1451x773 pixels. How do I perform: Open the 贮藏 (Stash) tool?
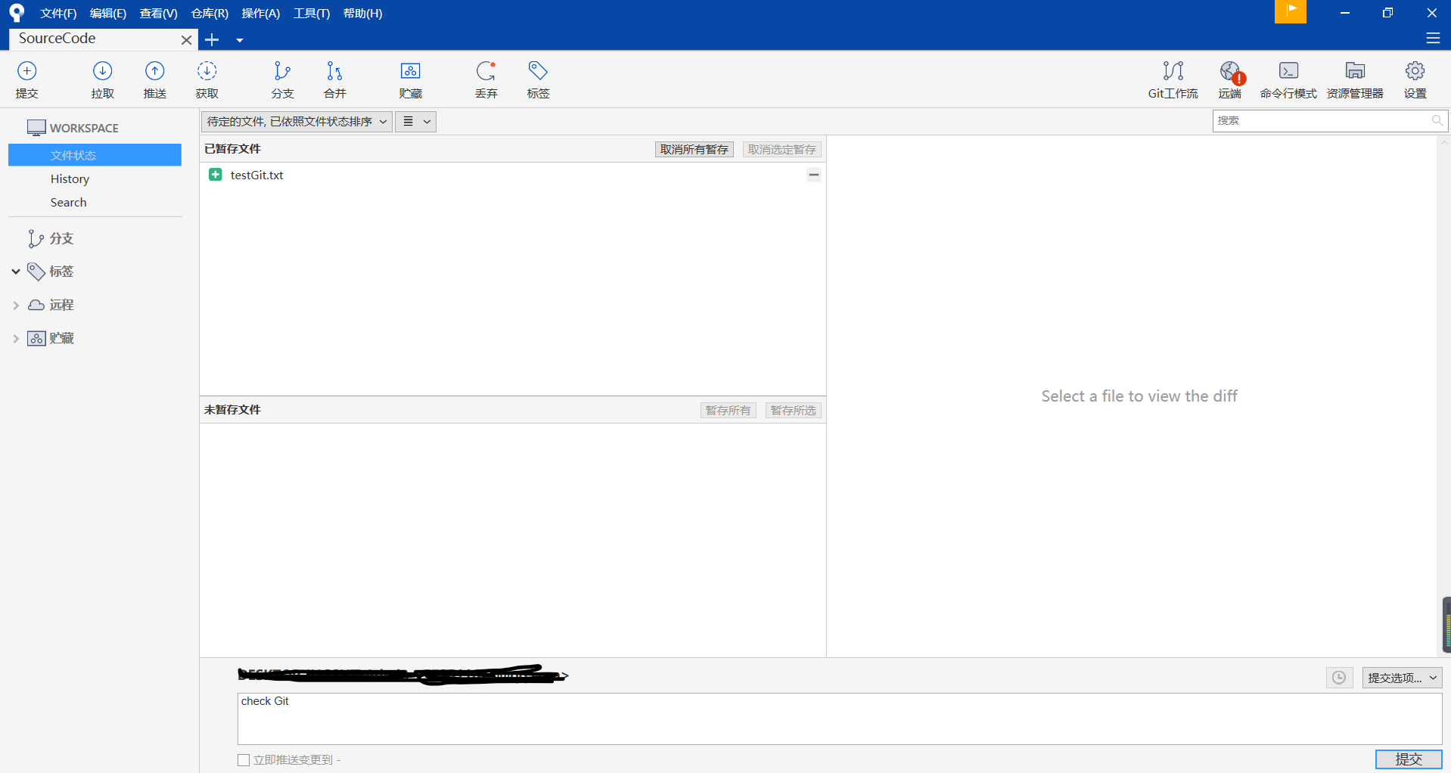410,79
